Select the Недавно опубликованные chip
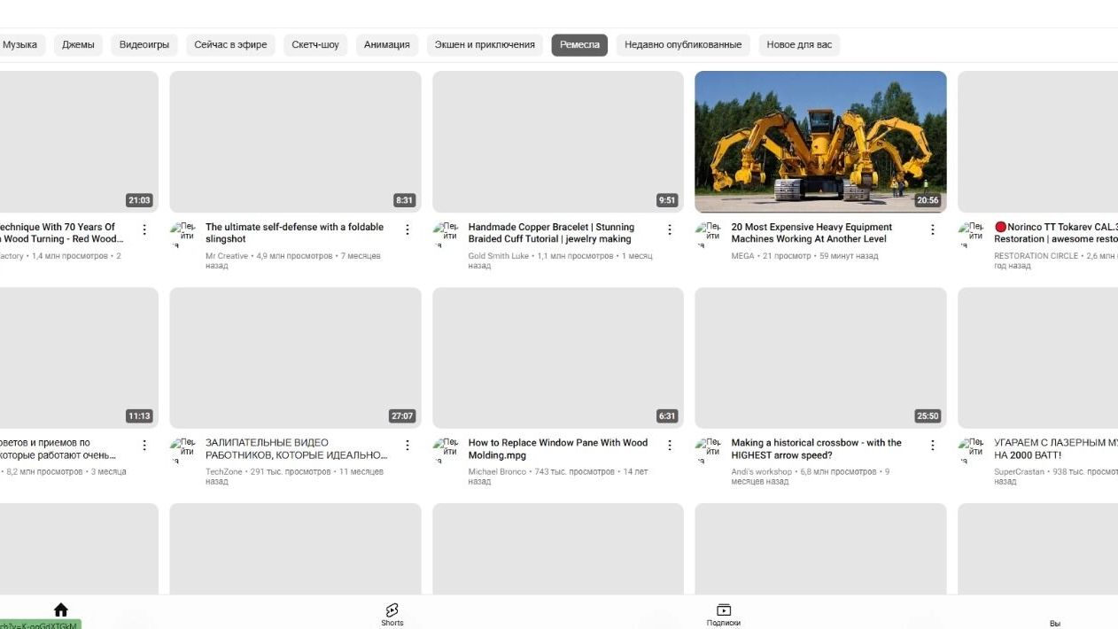This screenshot has width=1118, height=629. (683, 44)
